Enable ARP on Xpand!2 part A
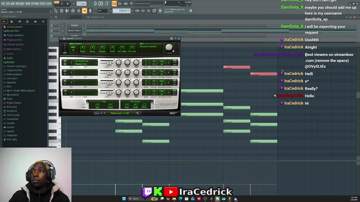The width and height of the screenshot is (360, 202). point(175,63)
